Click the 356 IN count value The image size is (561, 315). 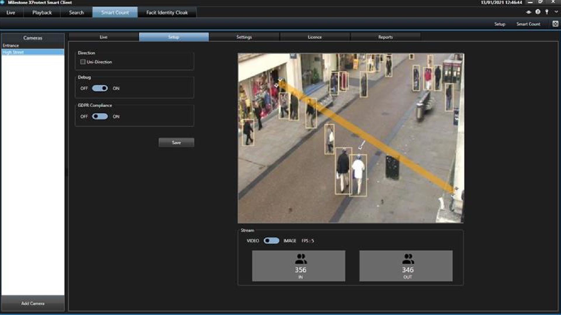pyautogui.click(x=301, y=270)
